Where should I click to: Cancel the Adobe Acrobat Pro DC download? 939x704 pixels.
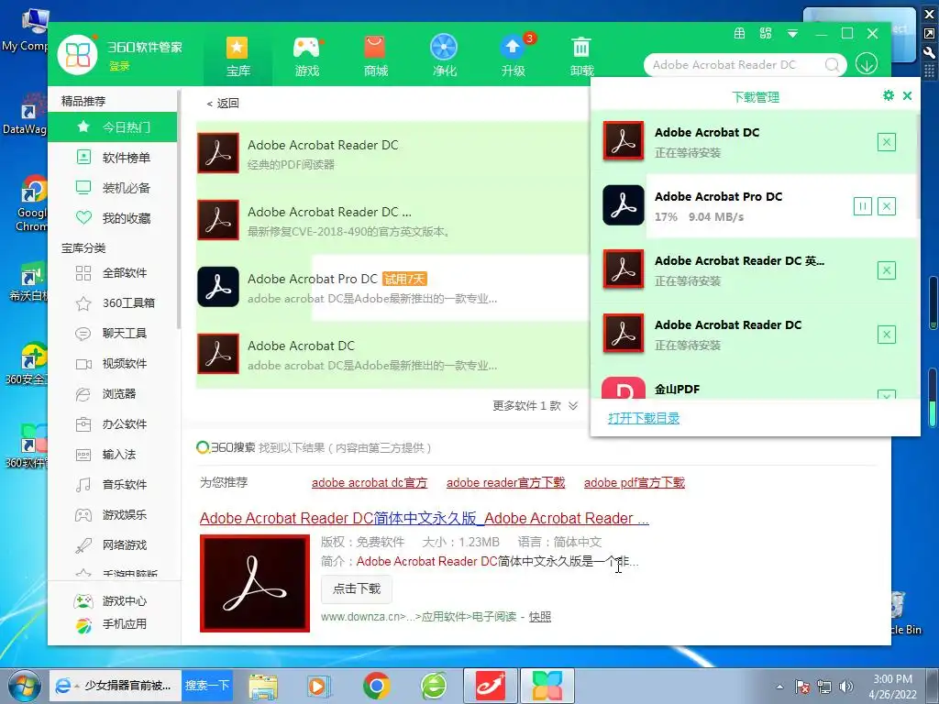887,206
